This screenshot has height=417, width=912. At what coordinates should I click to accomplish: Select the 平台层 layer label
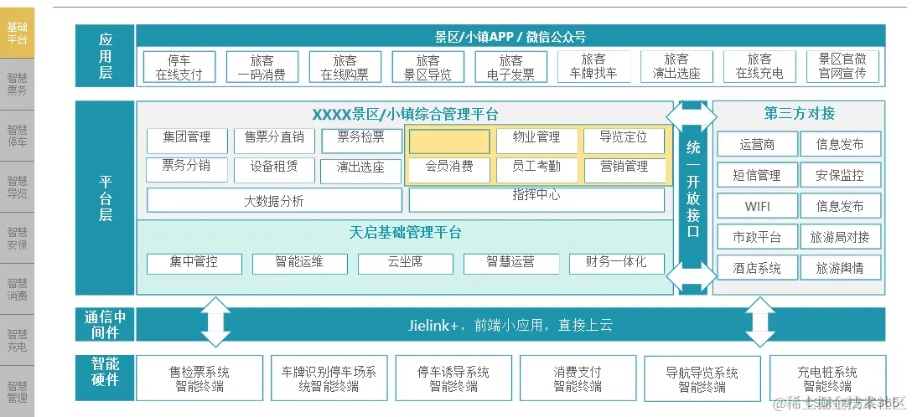click(105, 198)
